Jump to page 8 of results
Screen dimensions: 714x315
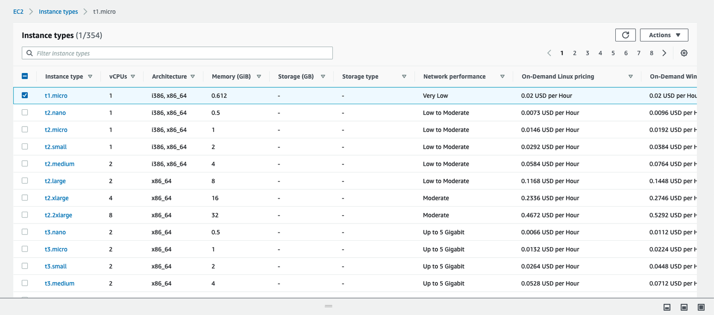(651, 53)
